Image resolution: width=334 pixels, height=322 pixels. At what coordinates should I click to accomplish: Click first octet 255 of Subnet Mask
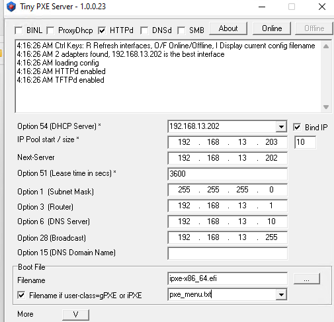point(184,190)
